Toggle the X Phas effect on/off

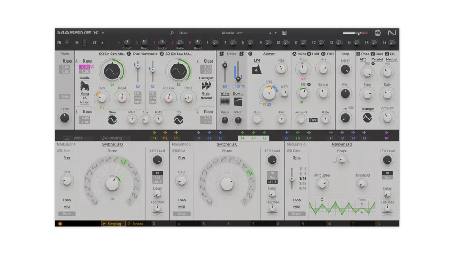pyautogui.click(x=358, y=54)
